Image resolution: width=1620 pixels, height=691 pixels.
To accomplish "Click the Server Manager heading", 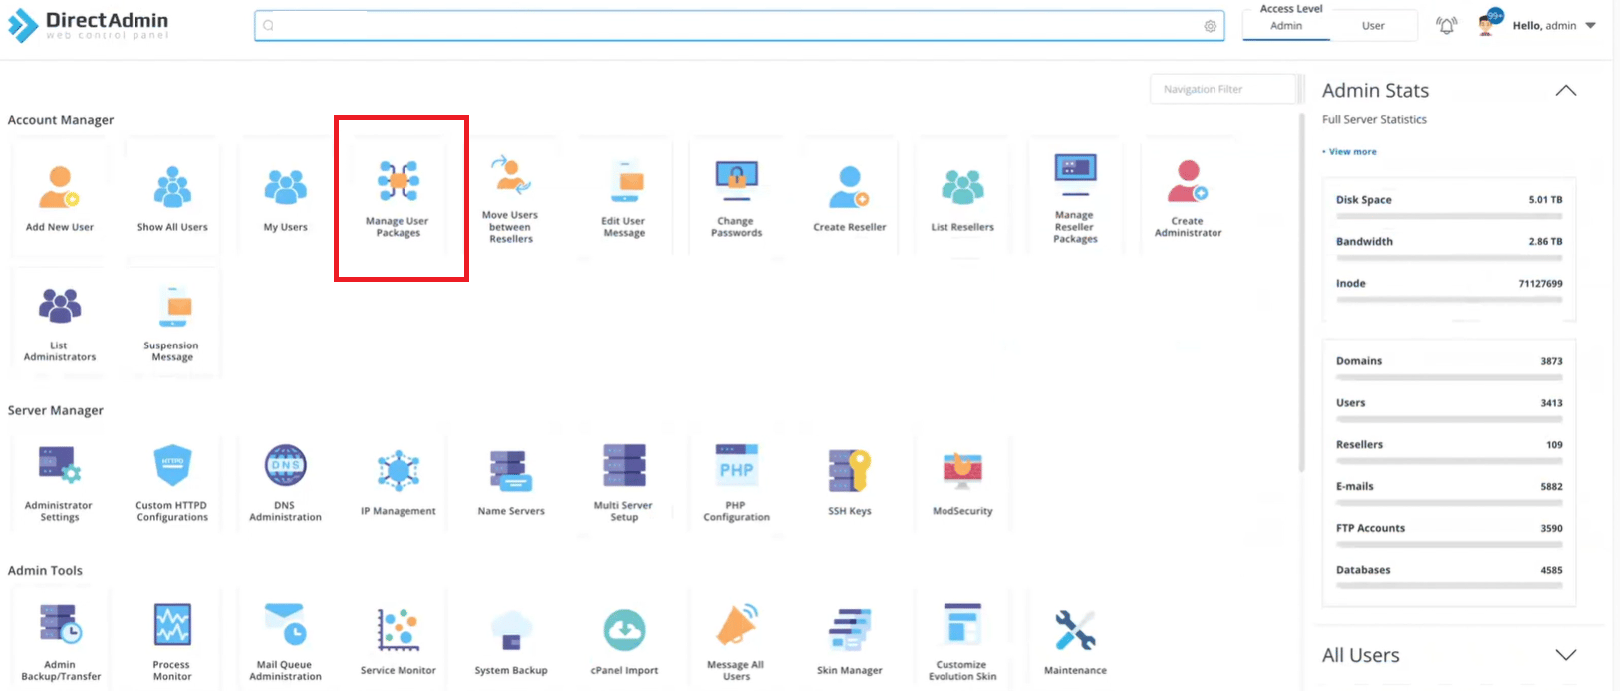I will (56, 410).
